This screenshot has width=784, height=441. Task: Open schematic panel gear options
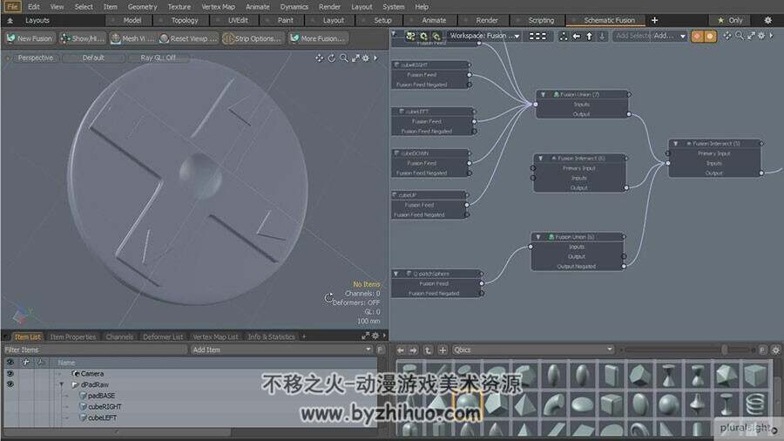761,36
